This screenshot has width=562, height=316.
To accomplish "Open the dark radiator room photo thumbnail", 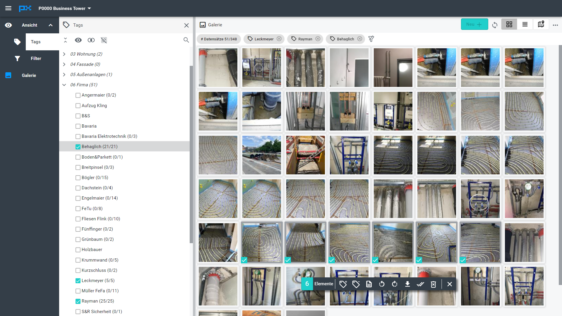I will [393, 68].
